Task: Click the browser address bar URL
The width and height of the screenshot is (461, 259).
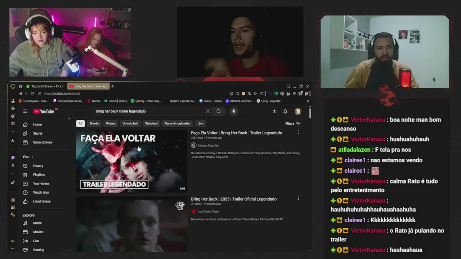Action: click(62, 94)
